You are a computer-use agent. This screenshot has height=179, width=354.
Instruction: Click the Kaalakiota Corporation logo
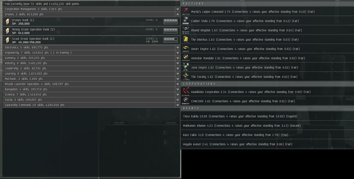(x=185, y=92)
